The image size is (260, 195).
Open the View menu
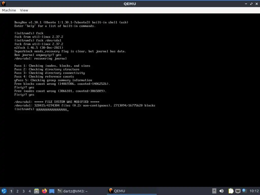coord(24,10)
